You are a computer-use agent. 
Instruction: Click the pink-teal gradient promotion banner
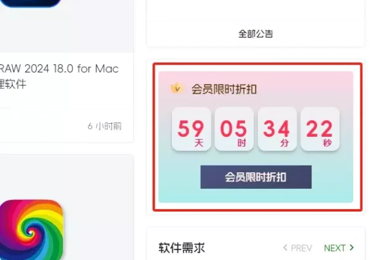coord(255,137)
